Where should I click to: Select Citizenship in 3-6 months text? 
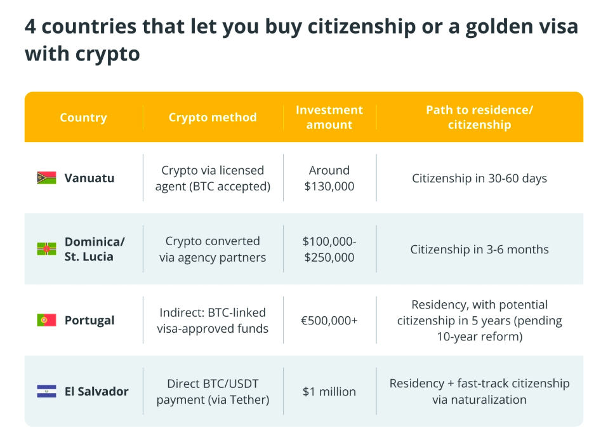479,249
